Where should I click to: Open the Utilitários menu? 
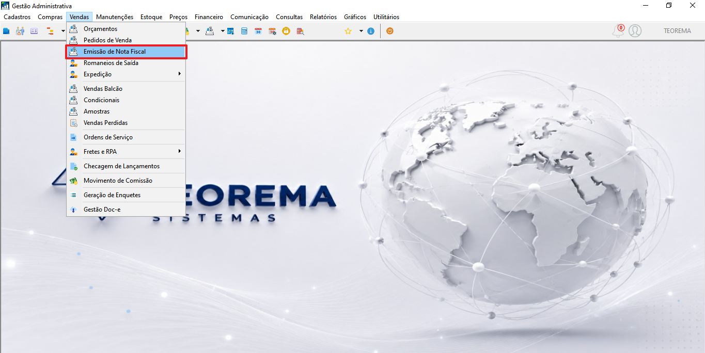386,17
